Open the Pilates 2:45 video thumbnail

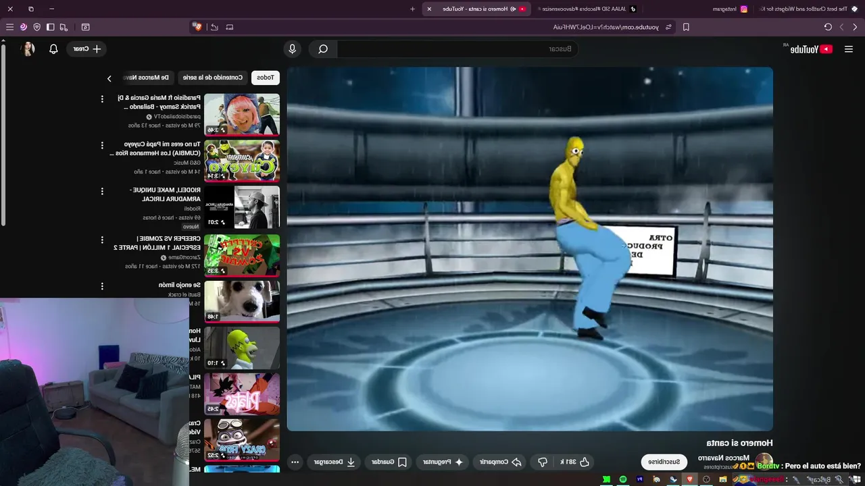click(242, 394)
